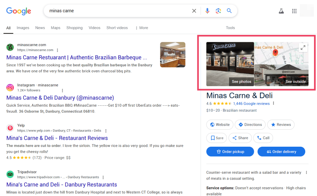317x196 pixels.
Task: Expand the map with the fullscreen arrows icon
Action: click(x=303, y=48)
